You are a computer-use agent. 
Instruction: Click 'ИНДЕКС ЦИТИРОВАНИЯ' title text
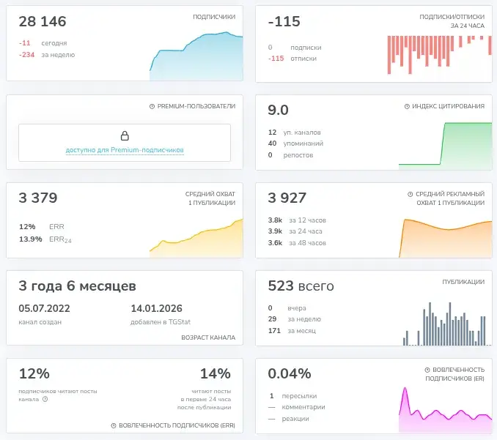(448, 106)
